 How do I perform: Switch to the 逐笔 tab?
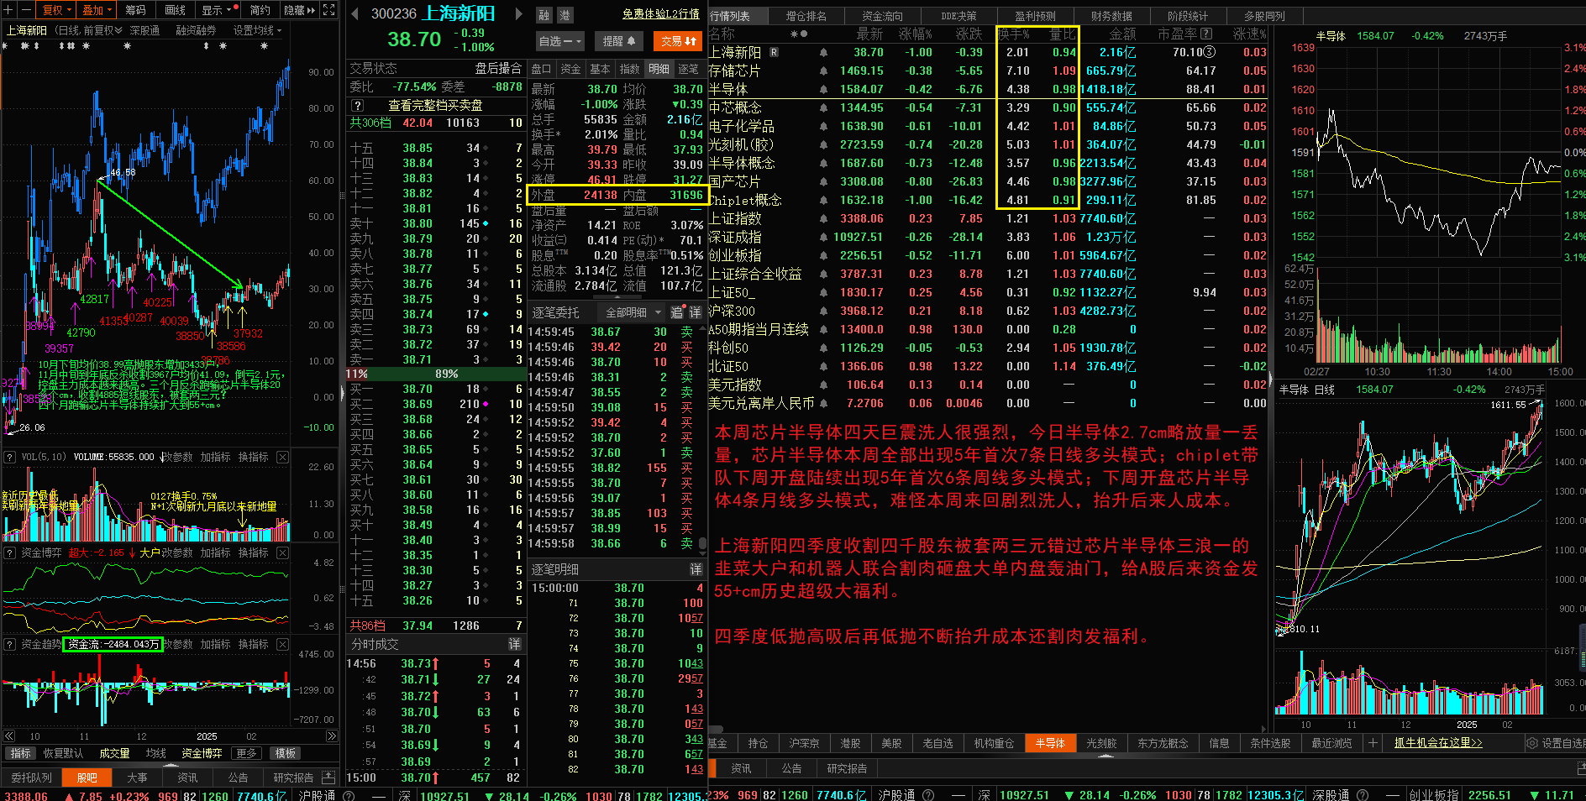(688, 69)
